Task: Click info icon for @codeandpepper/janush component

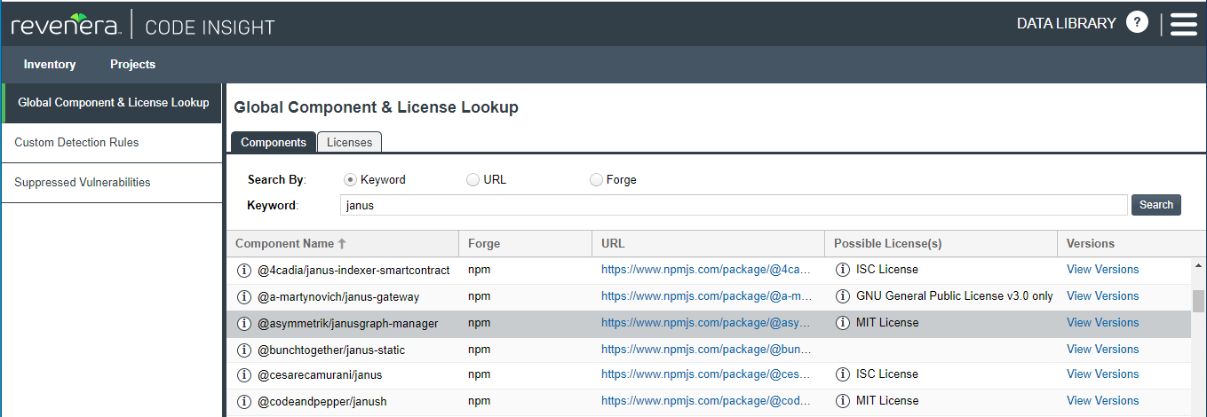Action: click(x=244, y=401)
